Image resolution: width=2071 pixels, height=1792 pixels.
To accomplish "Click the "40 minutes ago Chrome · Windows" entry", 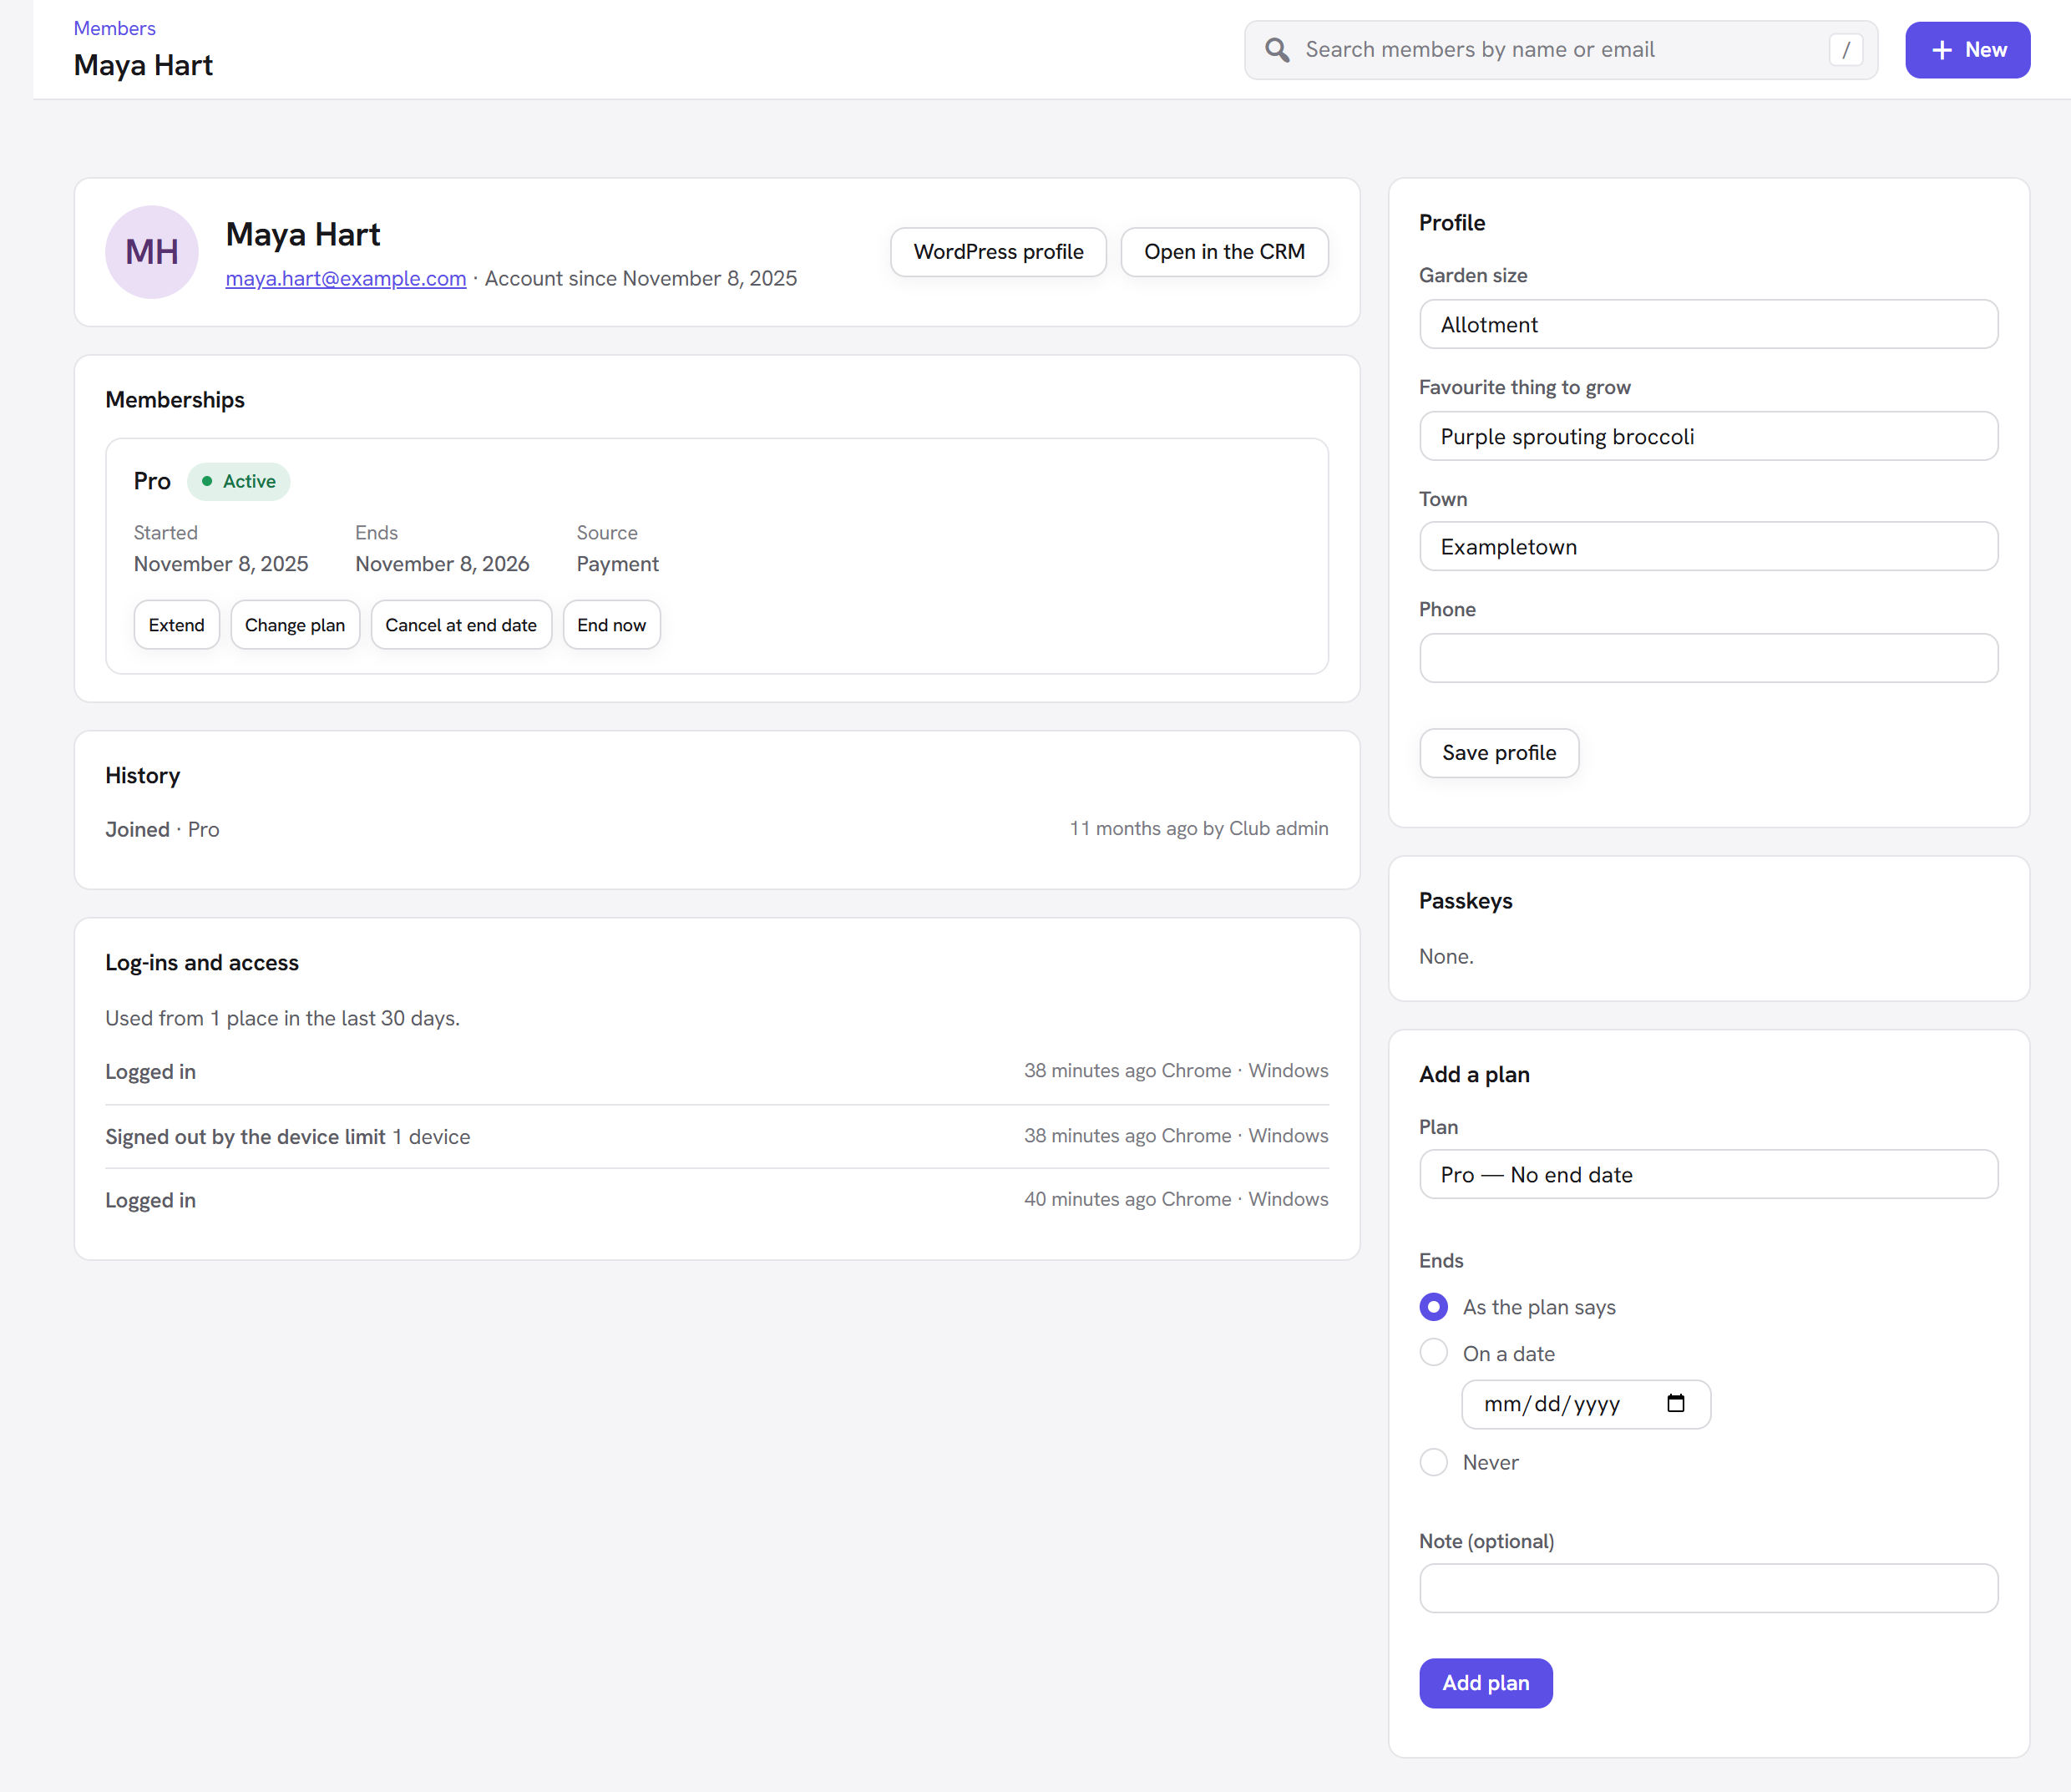I will (1176, 1199).
